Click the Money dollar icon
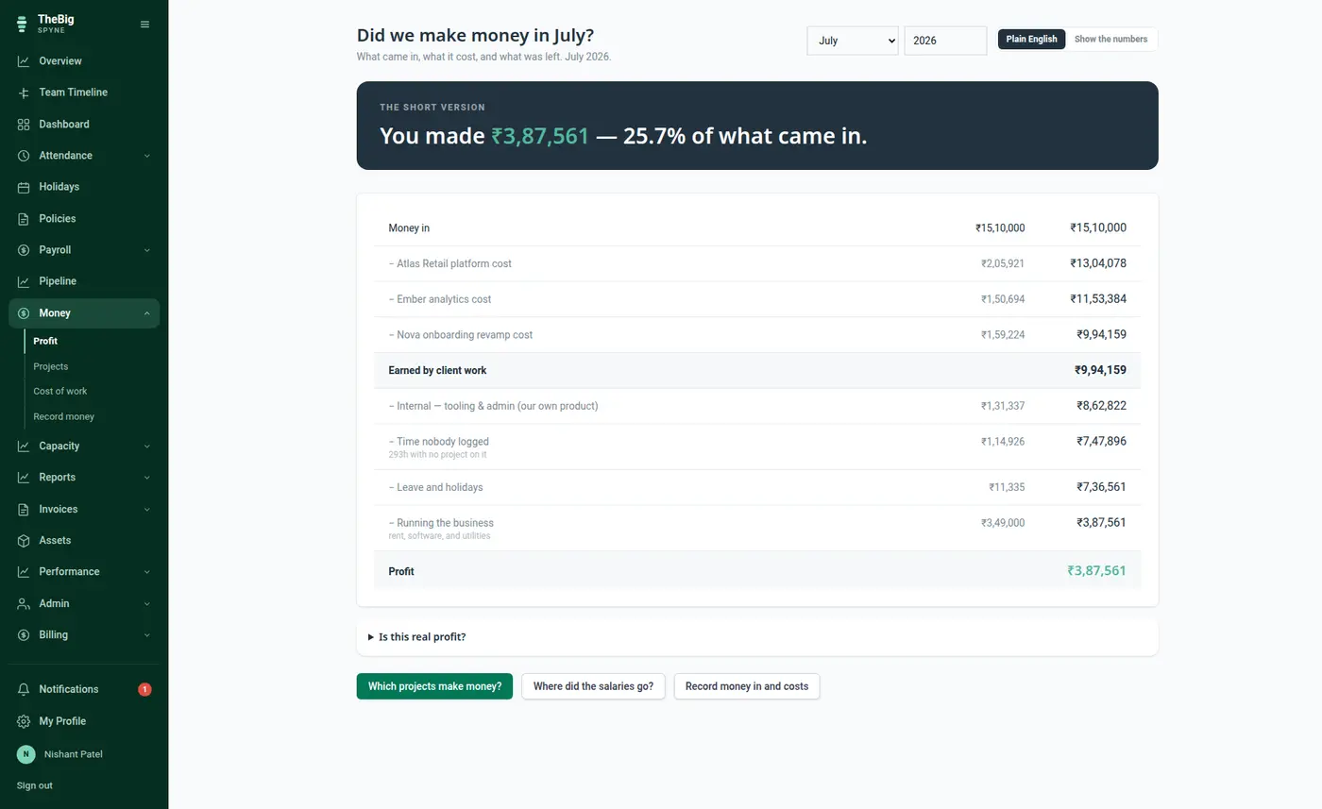This screenshot has height=809, width=1322. (x=24, y=313)
